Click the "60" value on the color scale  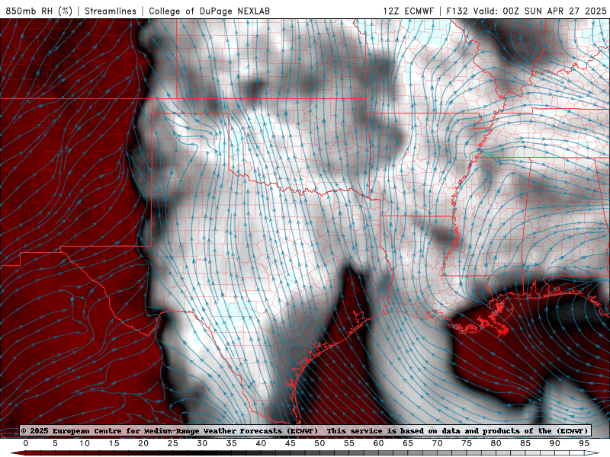(378, 443)
